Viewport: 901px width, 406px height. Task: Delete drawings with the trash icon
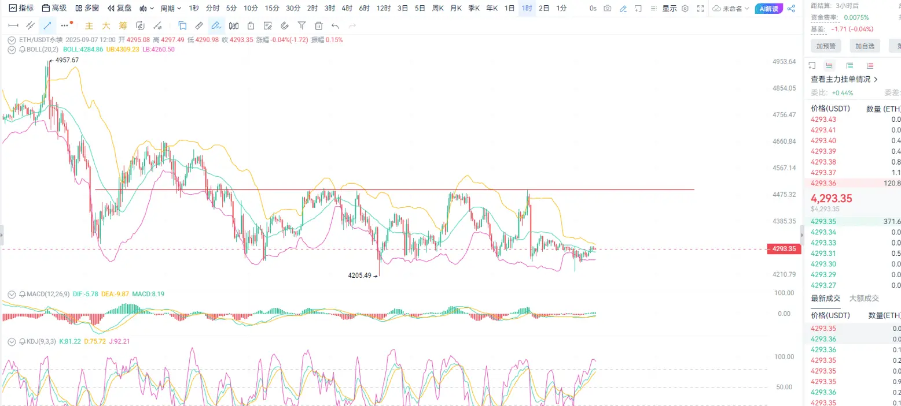pyautogui.click(x=318, y=25)
